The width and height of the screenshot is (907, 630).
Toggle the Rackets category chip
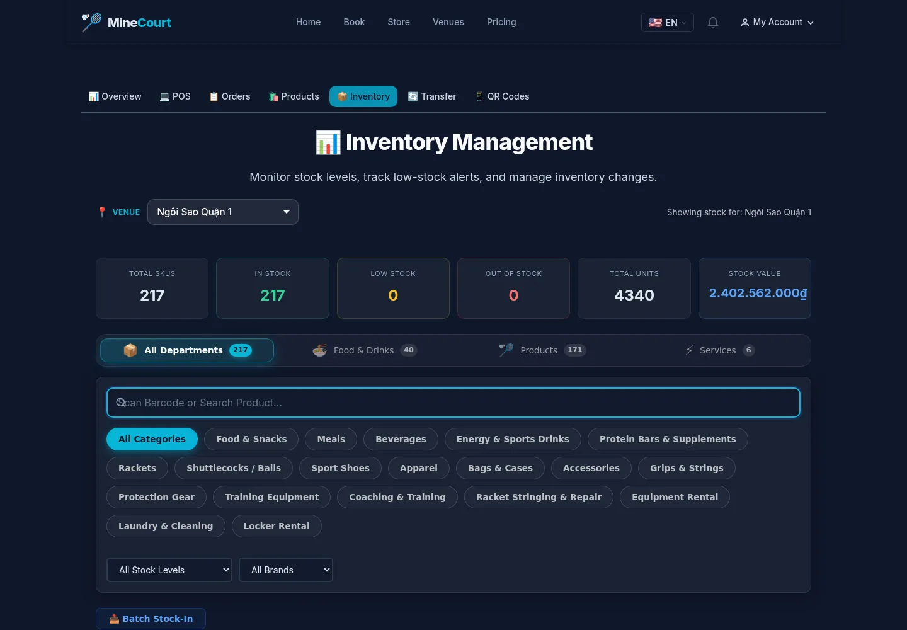pyautogui.click(x=137, y=468)
